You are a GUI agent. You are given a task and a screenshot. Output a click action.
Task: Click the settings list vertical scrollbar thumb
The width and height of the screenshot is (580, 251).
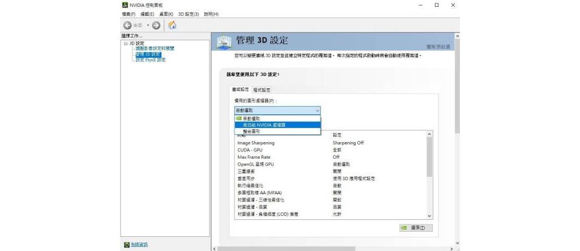pyautogui.click(x=429, y=156)
